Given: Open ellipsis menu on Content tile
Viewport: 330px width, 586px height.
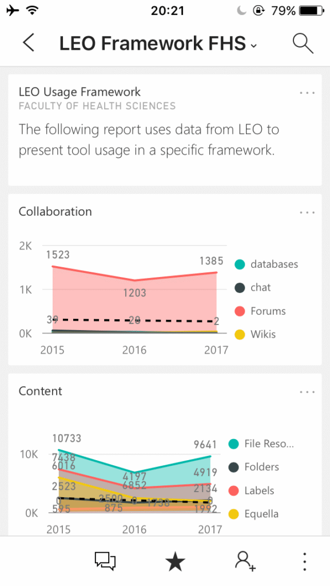Looking at the screenshot, I should pos(307,392).
